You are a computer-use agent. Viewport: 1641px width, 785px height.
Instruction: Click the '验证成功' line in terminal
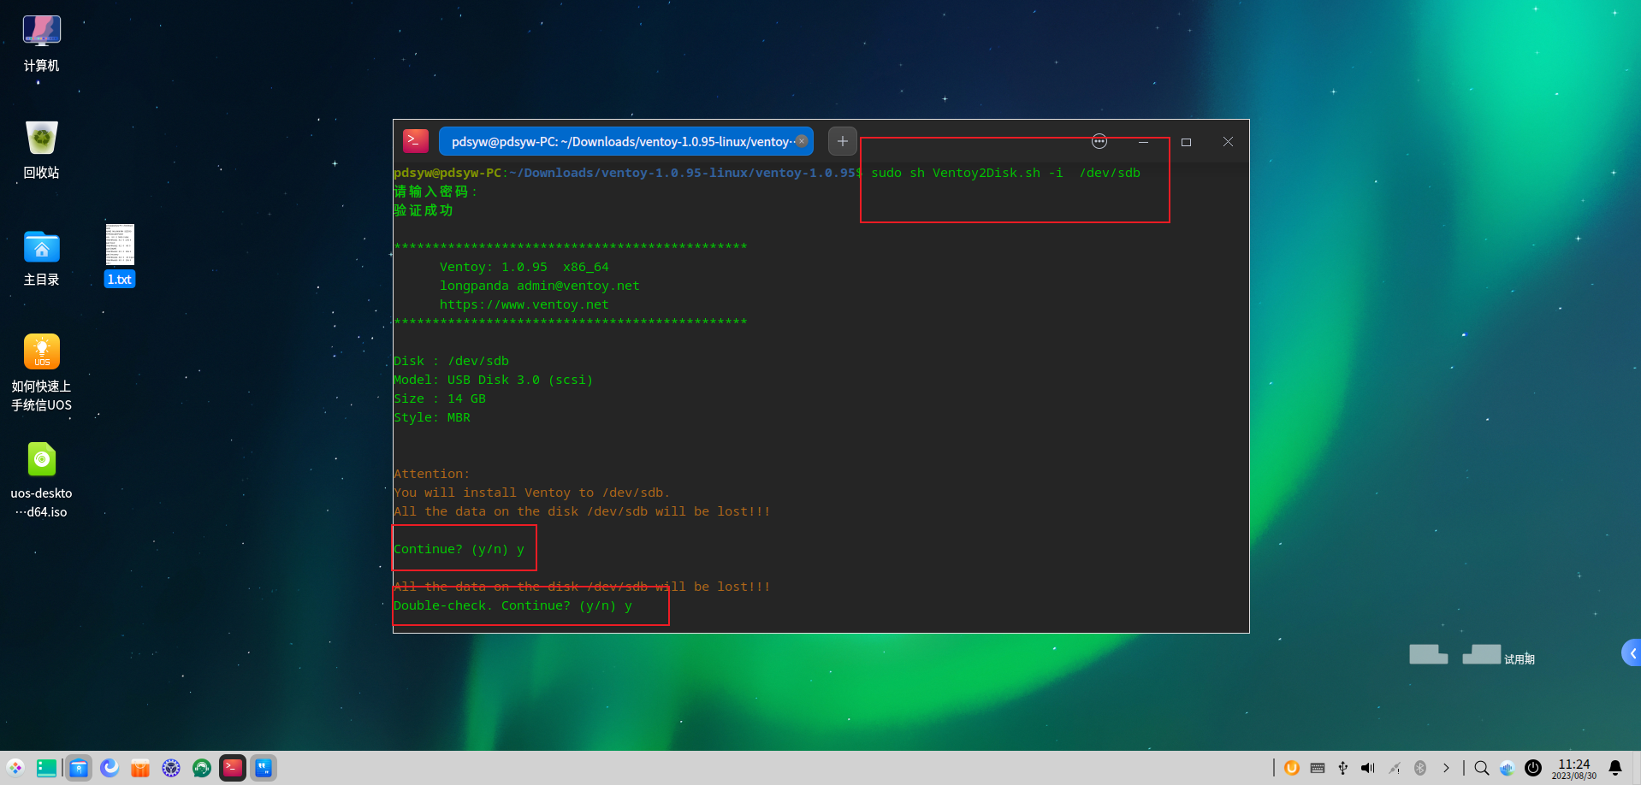[x=424, y=210]
